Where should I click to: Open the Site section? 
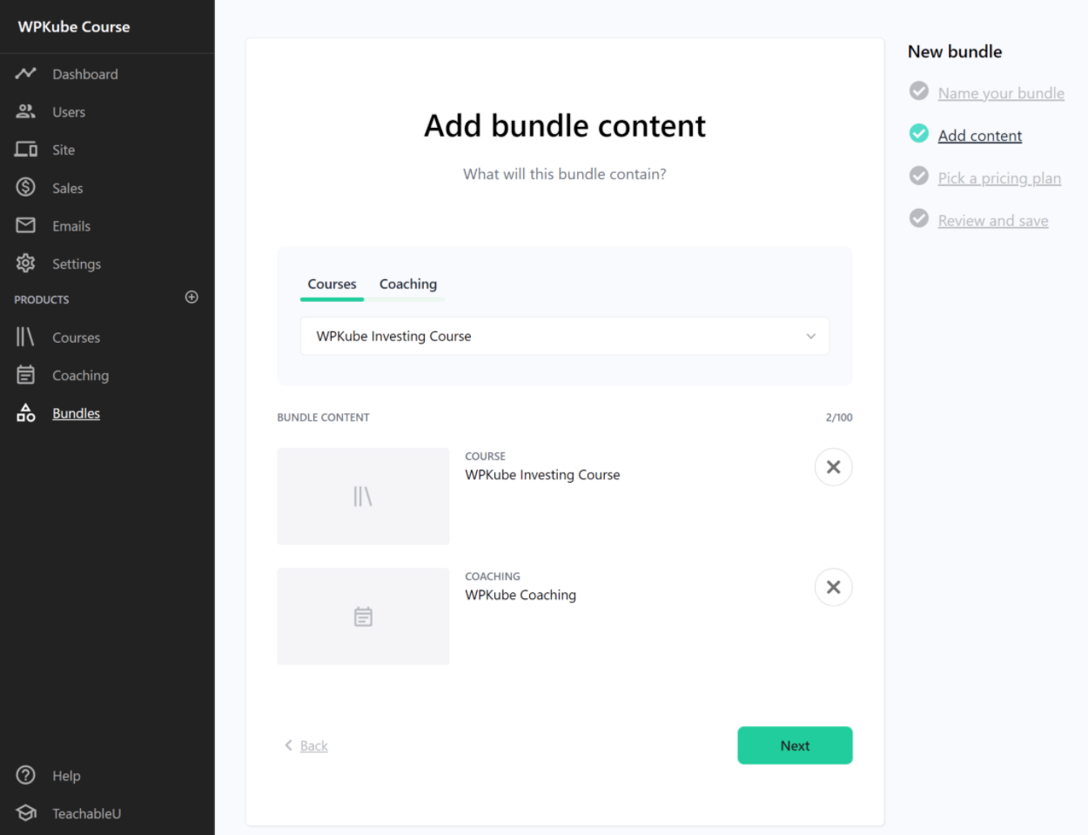click(64, 150)
